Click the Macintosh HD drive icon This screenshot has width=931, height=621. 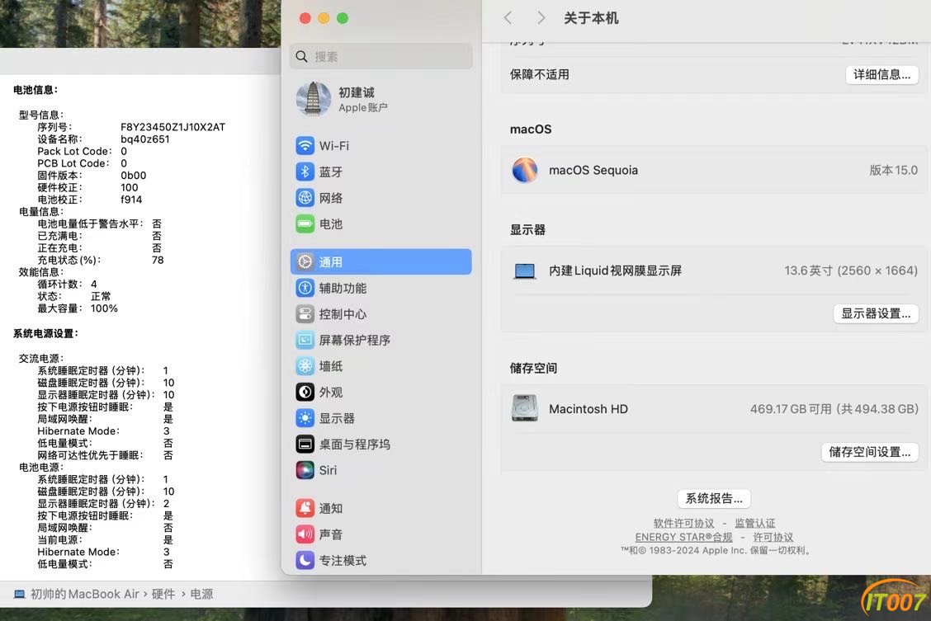(x=524, y=408)
